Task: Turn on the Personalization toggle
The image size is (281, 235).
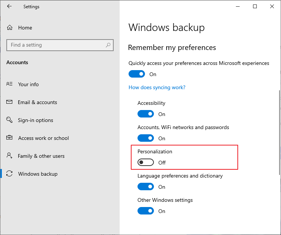Action: (145, 163)
